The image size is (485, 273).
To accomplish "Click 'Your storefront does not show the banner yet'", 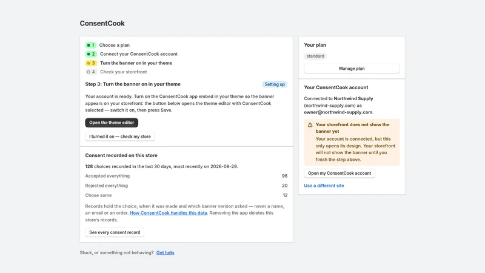I will 352,128.
